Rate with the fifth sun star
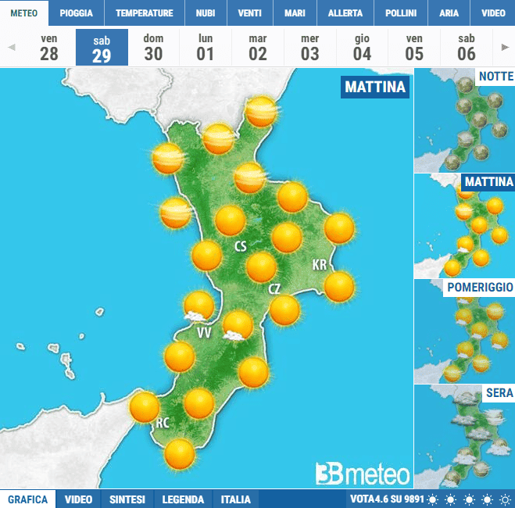 pyautogui.click(x=505, y=499)
